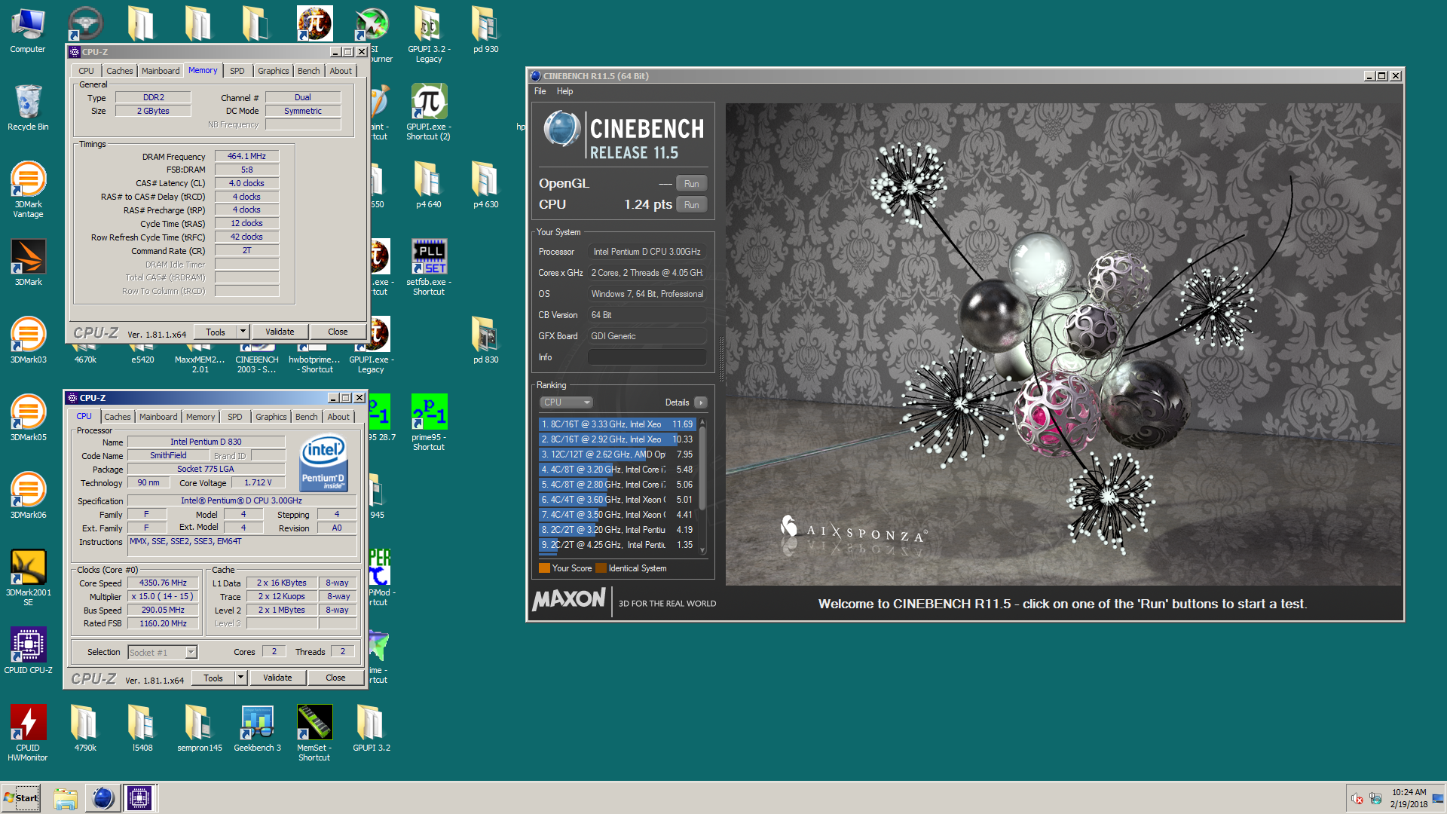Click Validate in lower CPU-Z window

[x=277, y=678]
